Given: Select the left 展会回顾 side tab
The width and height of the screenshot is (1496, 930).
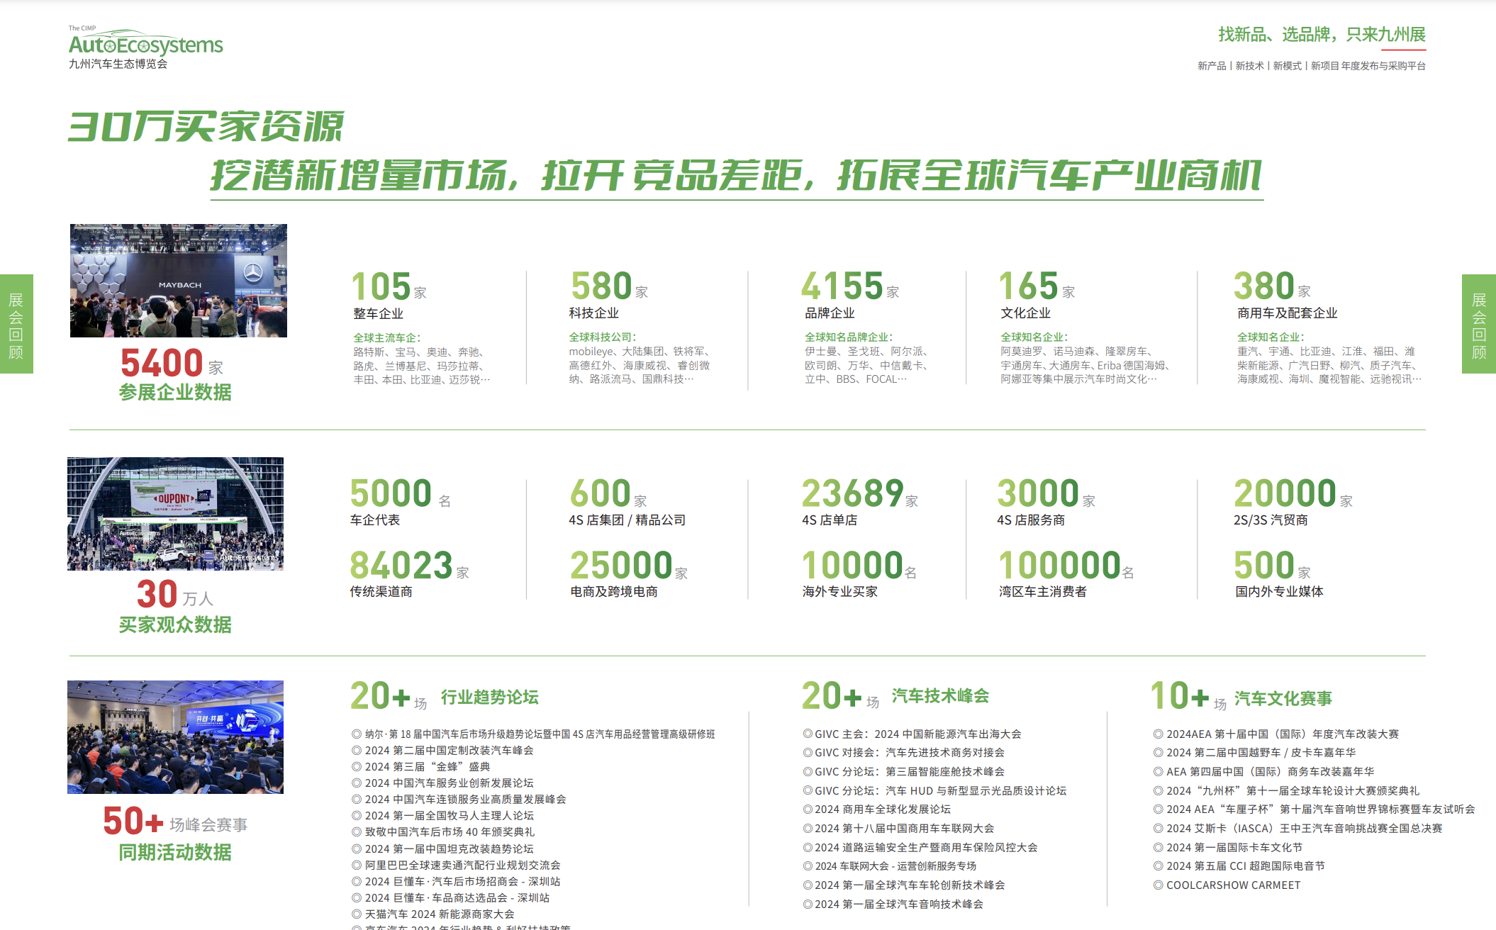Looking at the screenshot, I should click(16, 324).
